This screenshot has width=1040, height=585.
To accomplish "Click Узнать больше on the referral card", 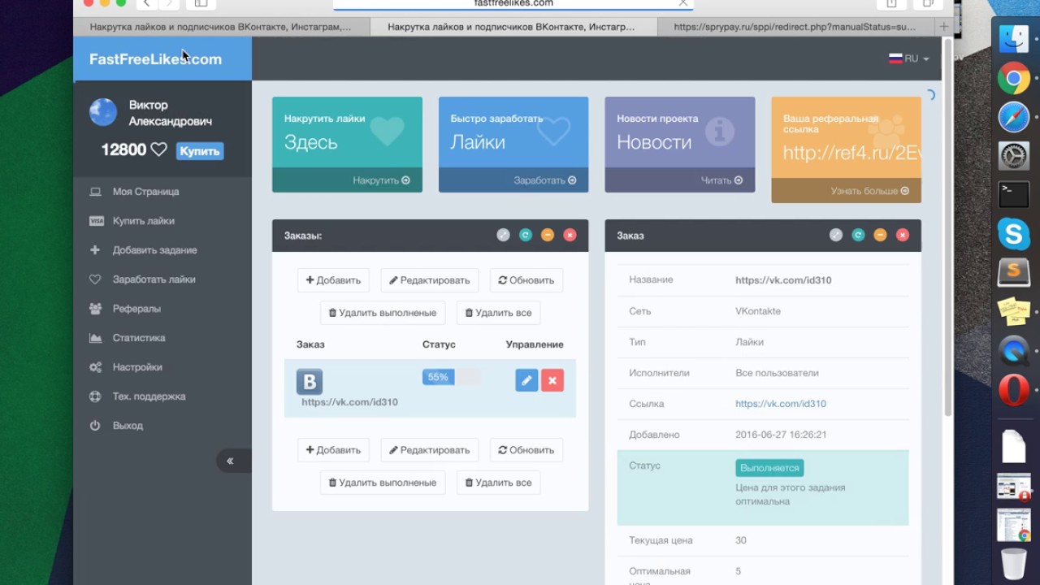I will pos(869,191).
